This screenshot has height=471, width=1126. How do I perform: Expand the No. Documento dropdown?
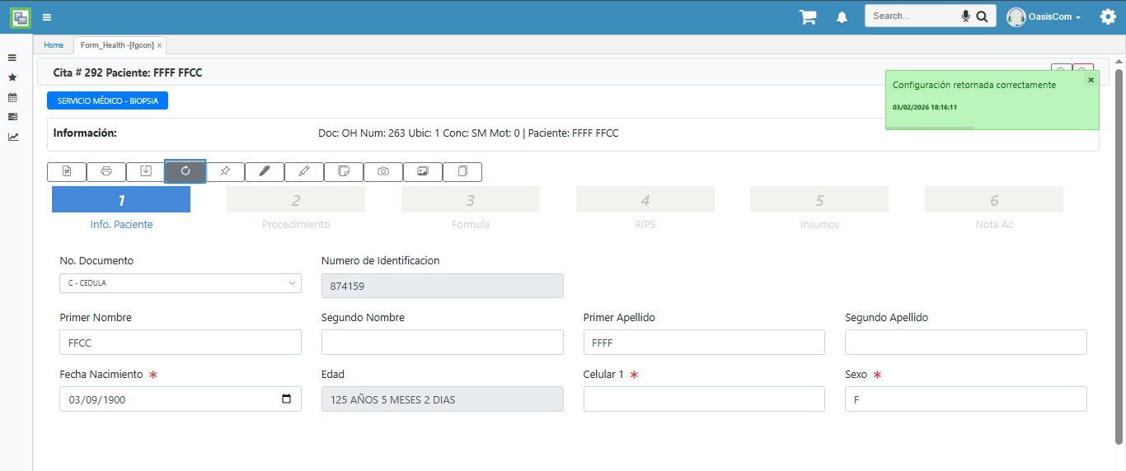point(181,283)
